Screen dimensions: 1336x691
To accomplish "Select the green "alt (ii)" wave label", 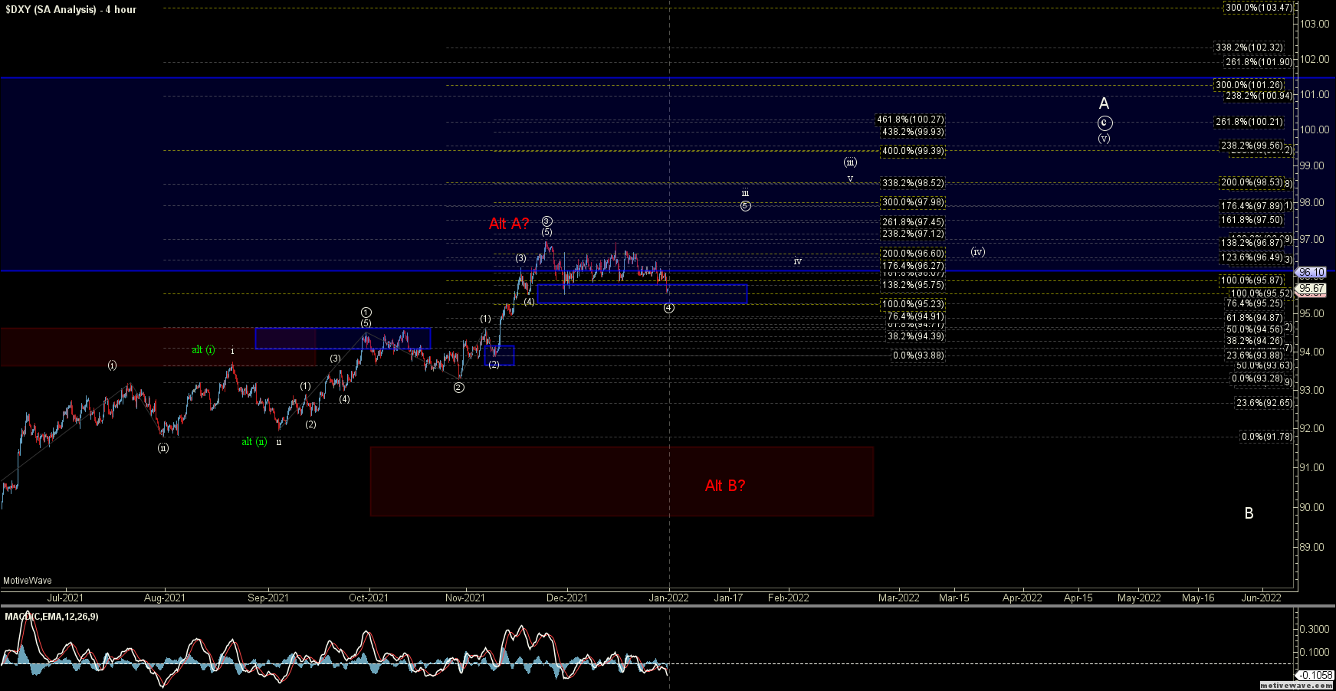I will click(x=254, y=442).
